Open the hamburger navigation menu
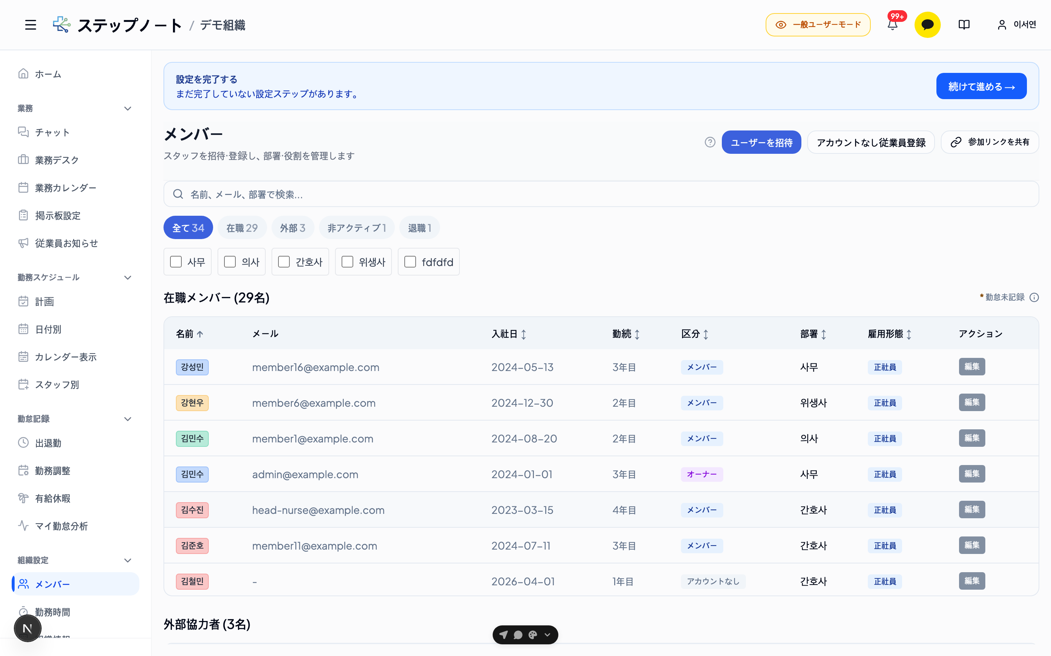 pos(30,25)
